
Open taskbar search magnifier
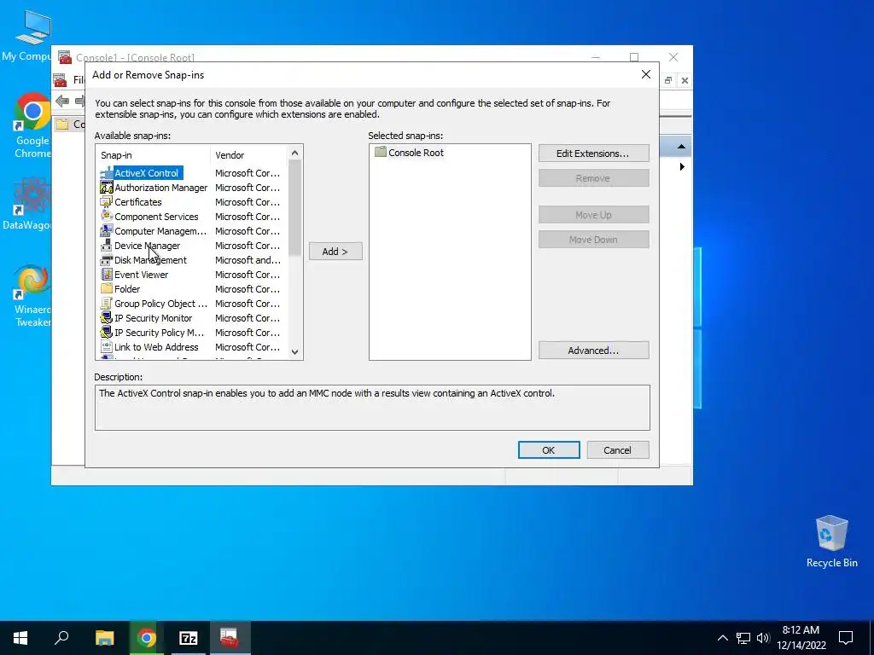(x=61, y=638)
